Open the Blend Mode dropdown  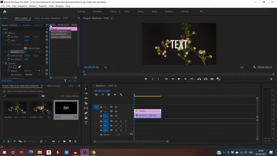tap(32, 75)
